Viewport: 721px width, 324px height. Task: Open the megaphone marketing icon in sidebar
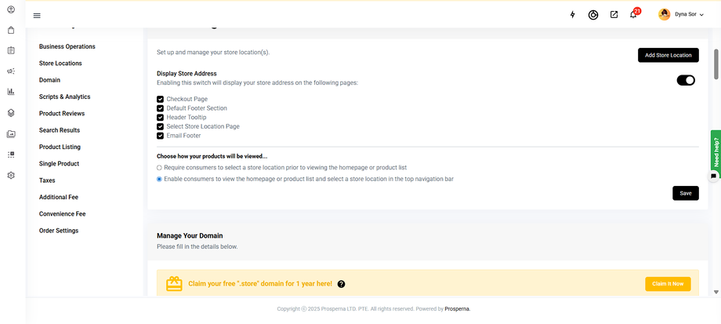tap(11, 71)
